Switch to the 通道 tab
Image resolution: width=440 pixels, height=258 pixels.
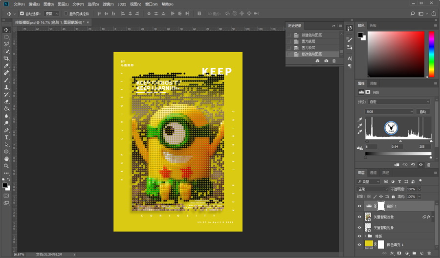(373, 173)
